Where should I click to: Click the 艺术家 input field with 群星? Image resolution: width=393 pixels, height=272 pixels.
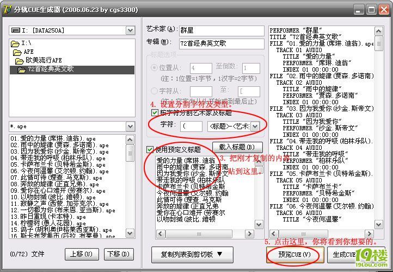222,31
